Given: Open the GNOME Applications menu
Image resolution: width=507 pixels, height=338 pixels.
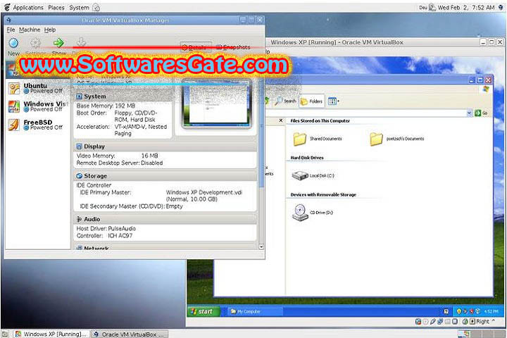Looking at the screenshot, I should [x=27, y=8].
